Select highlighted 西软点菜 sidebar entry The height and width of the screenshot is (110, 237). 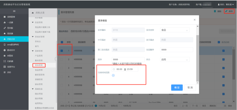(x=14, y=39)
